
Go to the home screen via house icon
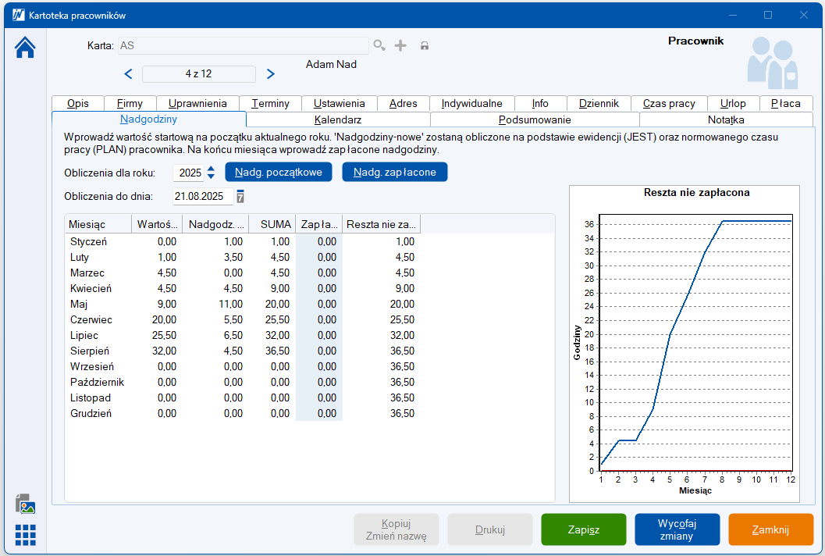[x=25, y=48]
